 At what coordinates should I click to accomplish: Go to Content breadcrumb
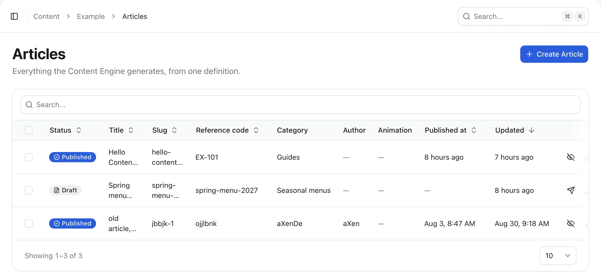coord(46,16)
